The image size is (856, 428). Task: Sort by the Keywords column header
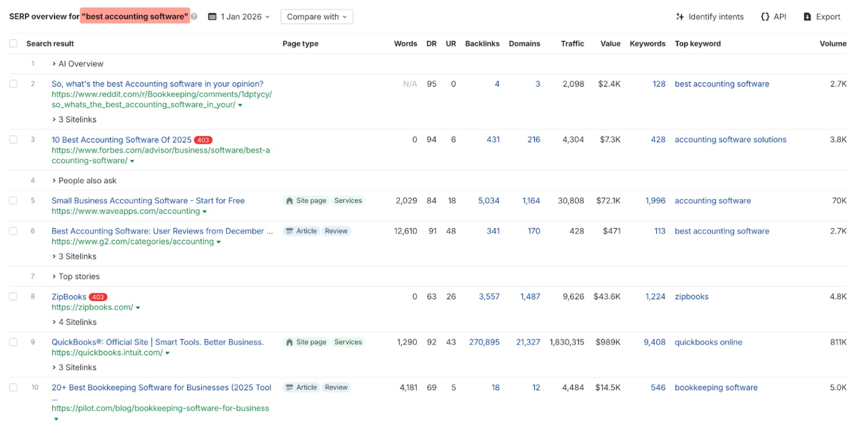[x=648, y=43]
